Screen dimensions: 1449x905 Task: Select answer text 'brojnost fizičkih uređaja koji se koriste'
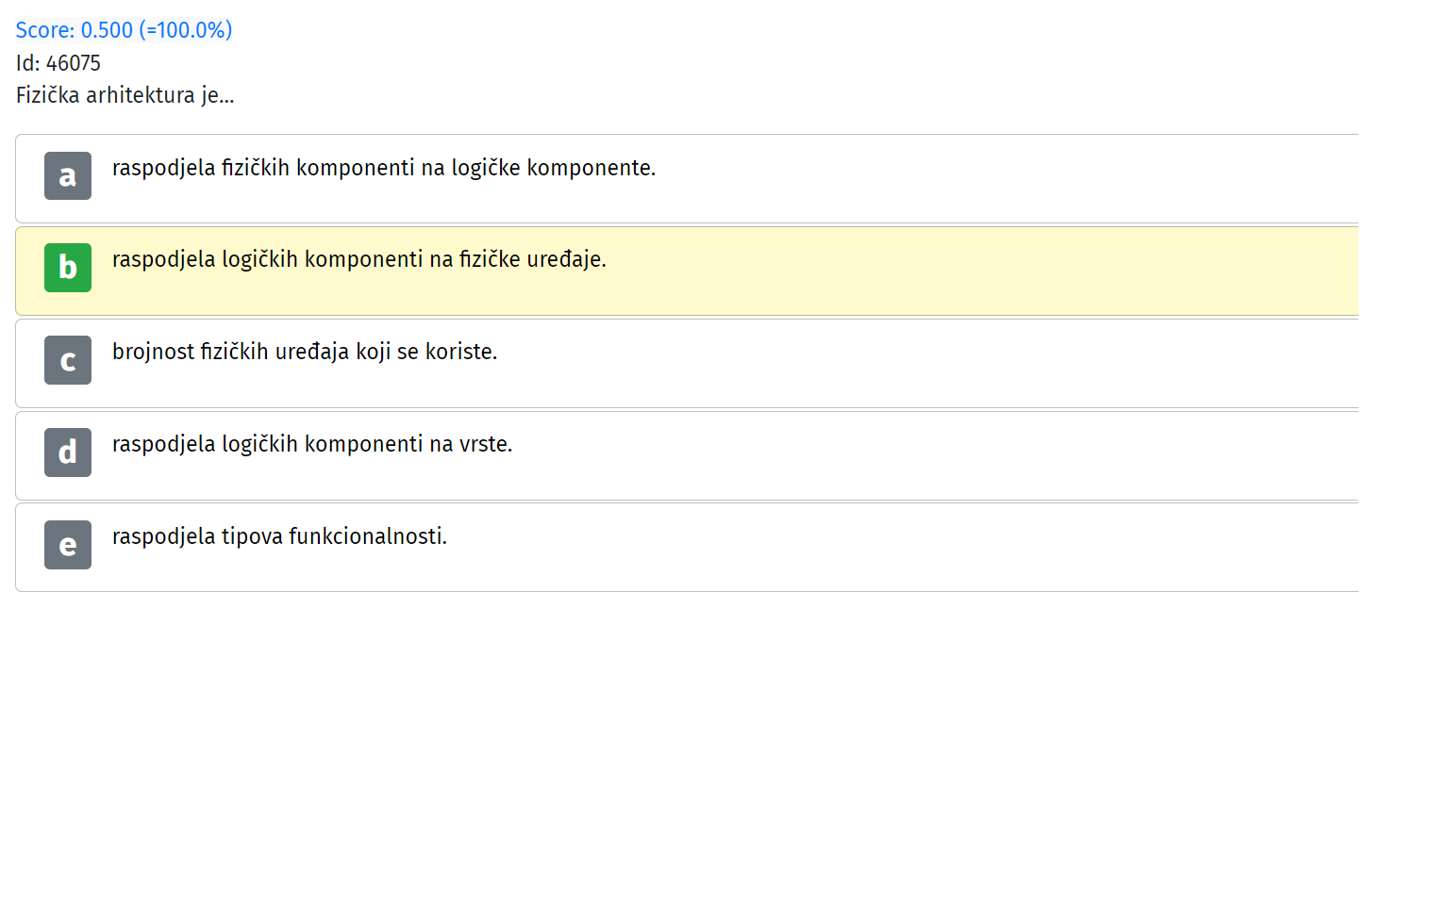click(x=305, y=352)
